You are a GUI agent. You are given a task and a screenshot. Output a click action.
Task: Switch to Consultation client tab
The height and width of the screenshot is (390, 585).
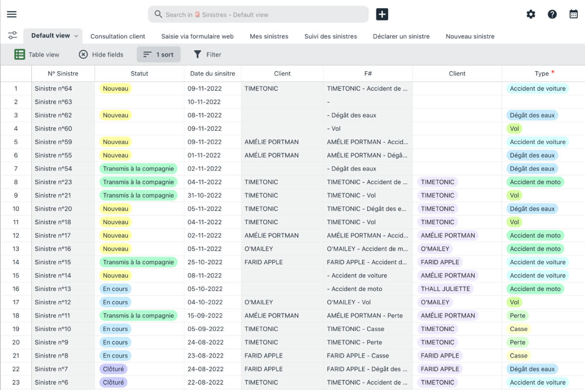[x=118, y=36]
